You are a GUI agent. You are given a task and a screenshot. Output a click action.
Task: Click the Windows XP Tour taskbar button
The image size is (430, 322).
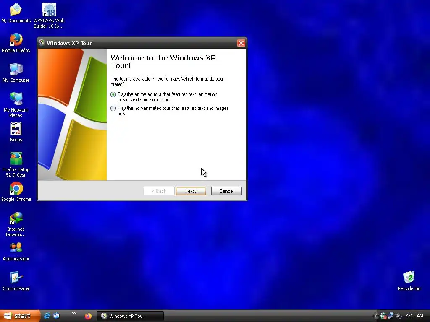pyautogui.click(x=130, y=316)
